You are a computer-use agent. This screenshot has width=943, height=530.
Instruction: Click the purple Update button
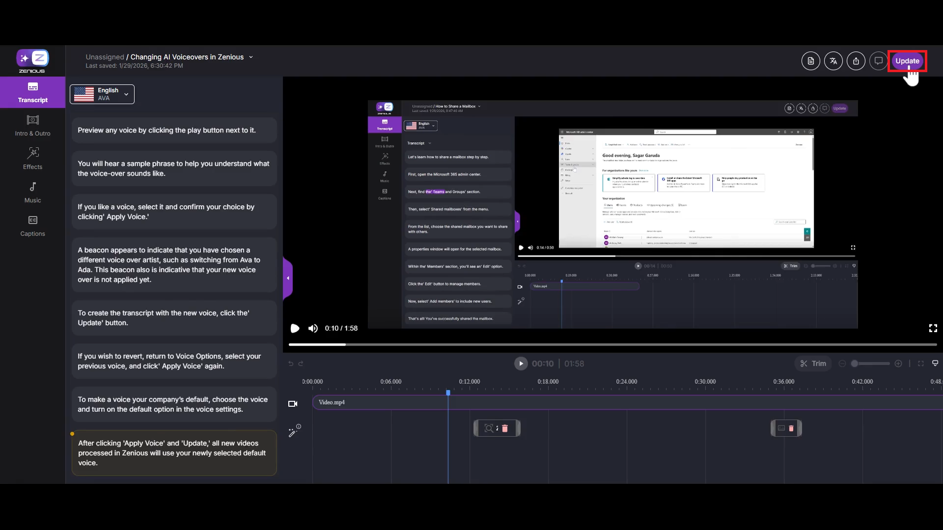tap(907, 61)
